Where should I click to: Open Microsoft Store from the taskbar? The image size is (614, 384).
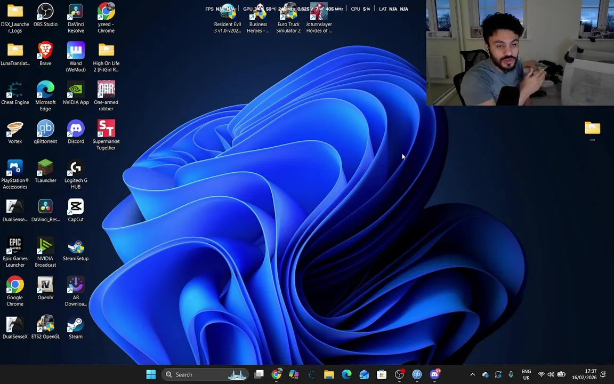point(382,374)
